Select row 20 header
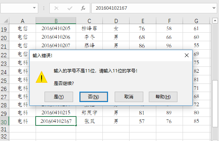Screen dimensions: 219x141 (4, 37)
